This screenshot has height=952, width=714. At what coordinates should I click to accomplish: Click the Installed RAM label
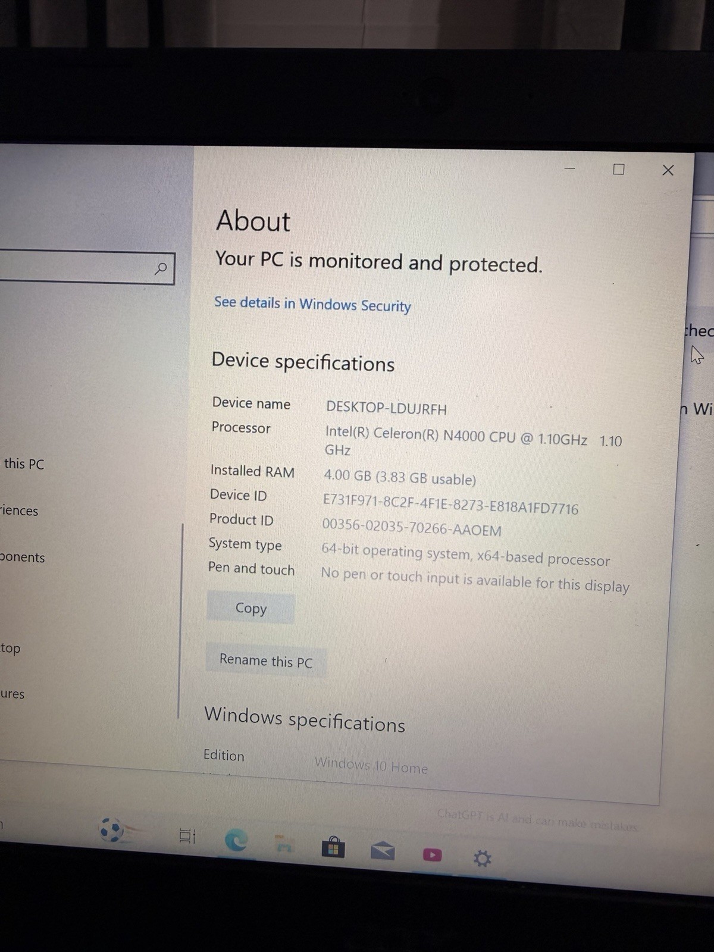pyautogui.click(x=252, y=471)
